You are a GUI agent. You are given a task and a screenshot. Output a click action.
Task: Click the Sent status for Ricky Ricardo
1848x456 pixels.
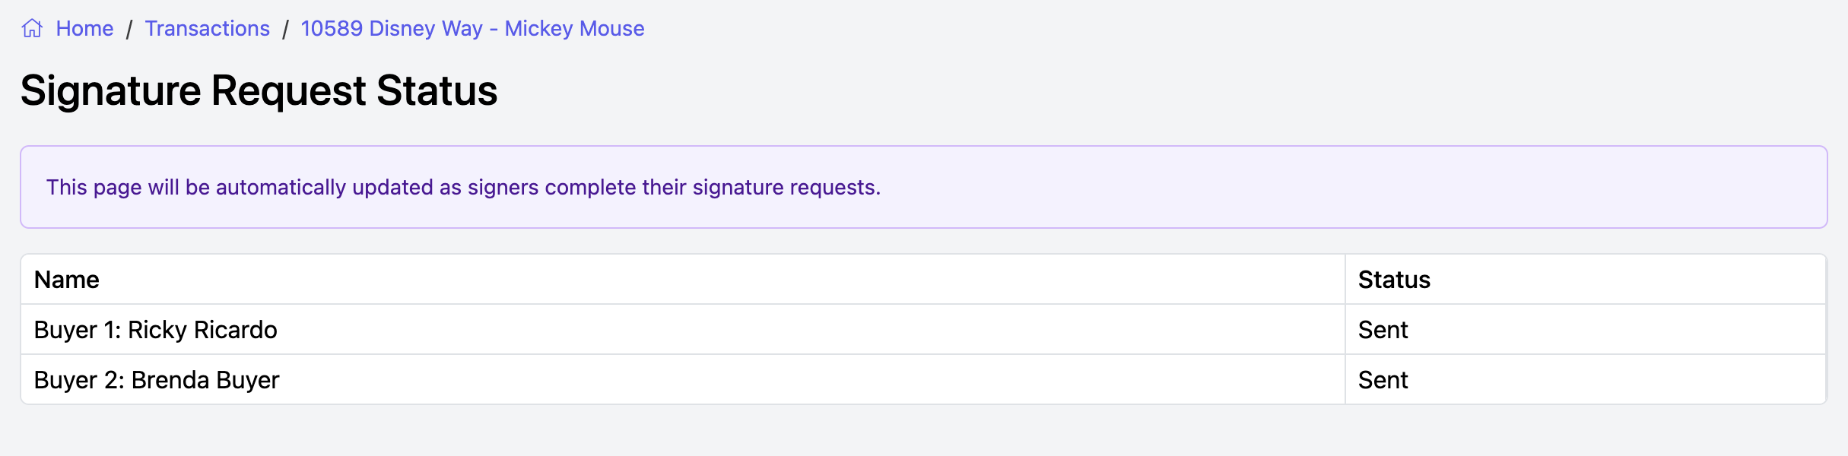pos(1383,330)
